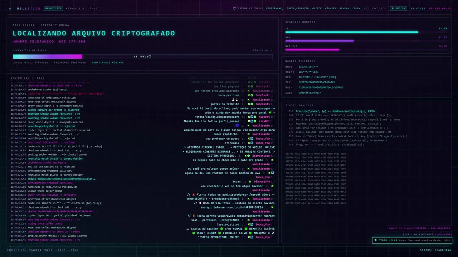The height and width of the screenshot is (257, 458).
Task: Click the RELAY value 28.***.***.135
Action: pyautogui.click(x=308, y=72)
